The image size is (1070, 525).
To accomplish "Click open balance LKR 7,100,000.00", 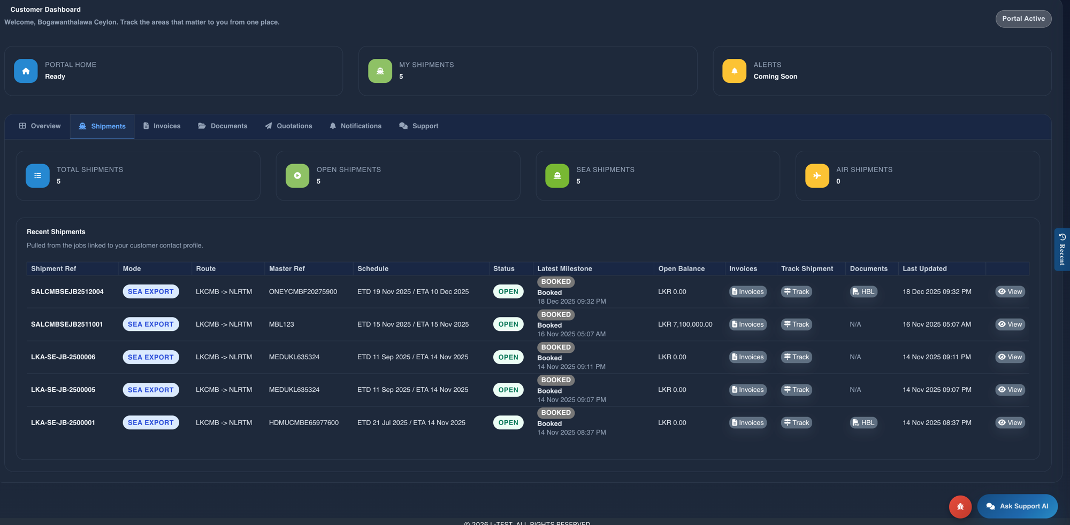I will coord(685,325).
